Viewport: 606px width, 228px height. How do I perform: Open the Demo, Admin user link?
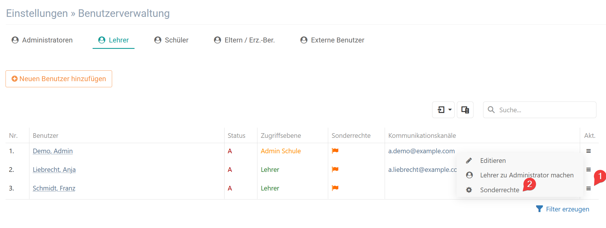(53, 151)
